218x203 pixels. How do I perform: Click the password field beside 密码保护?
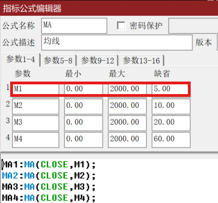pyautogui.click(x=193, y=26)
